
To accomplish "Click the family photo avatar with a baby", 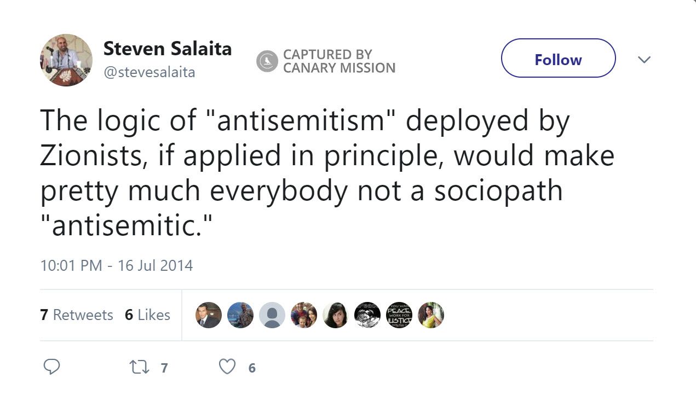I will point(304,315).
